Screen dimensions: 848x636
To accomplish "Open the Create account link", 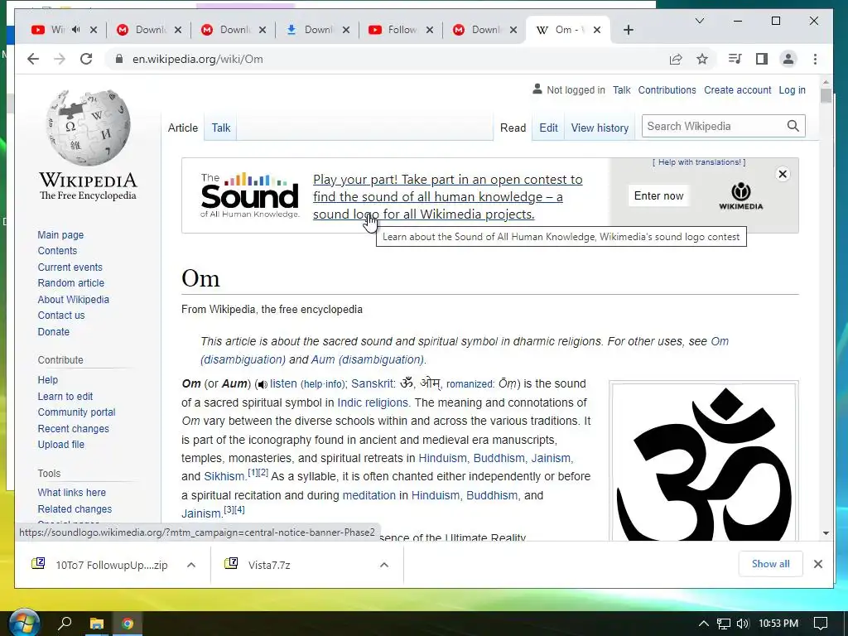I will (737, 89).
